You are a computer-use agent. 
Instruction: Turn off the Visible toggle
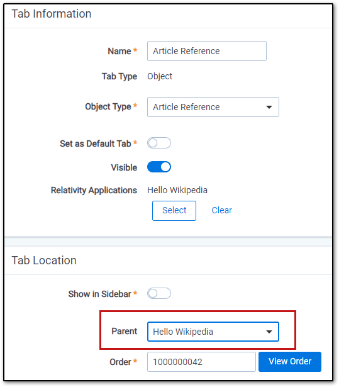click(x=159, y=167)
